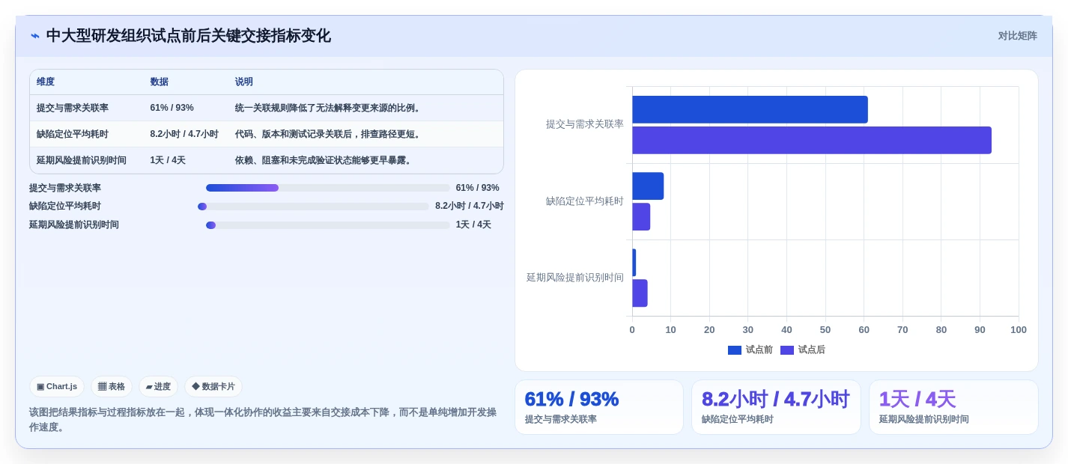Viewport: 1068px width, 464px height.
Task: Select table cell 延期风险提前识别时间
Action: click(x=82, y=160)
